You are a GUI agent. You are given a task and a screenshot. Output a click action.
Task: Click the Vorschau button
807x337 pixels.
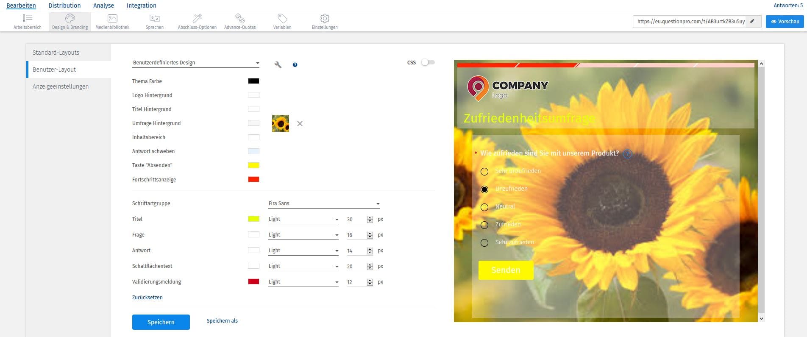click(785, 22)
